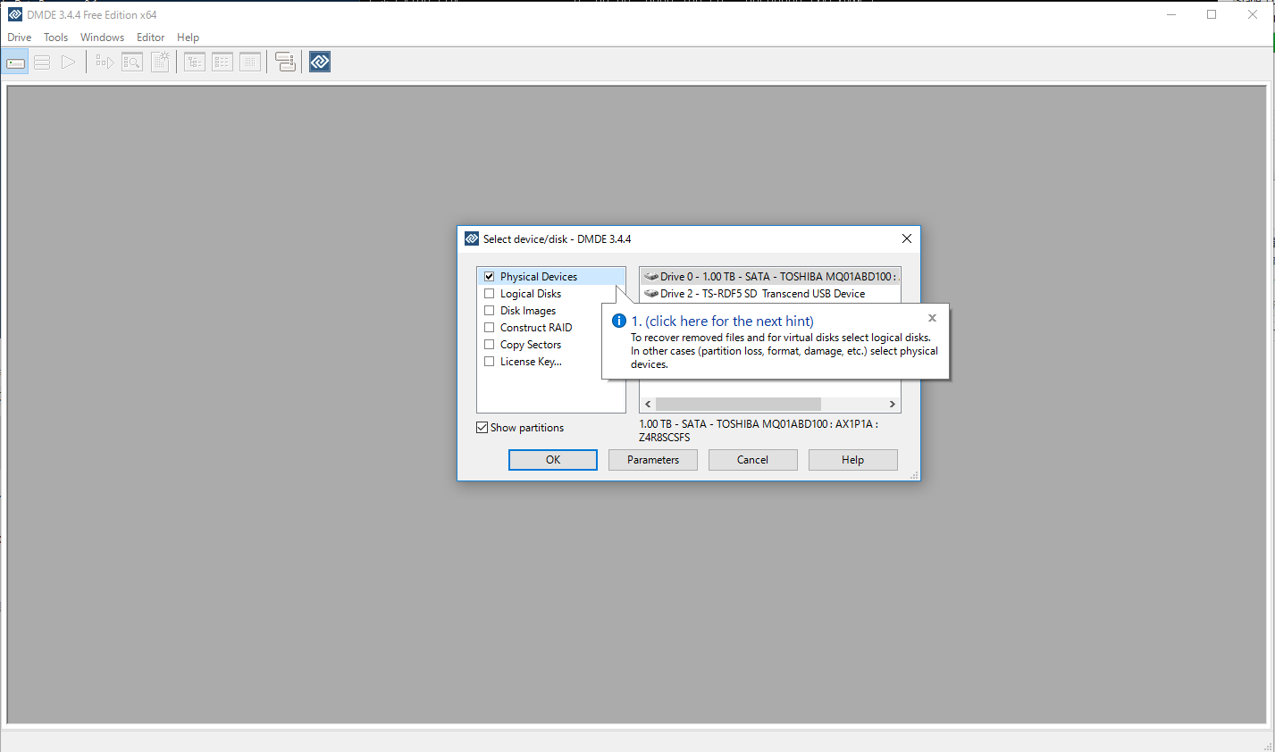1275x752 pixels.
Task: Click the new editor window icon with star
Action: (x=160, y=62)
